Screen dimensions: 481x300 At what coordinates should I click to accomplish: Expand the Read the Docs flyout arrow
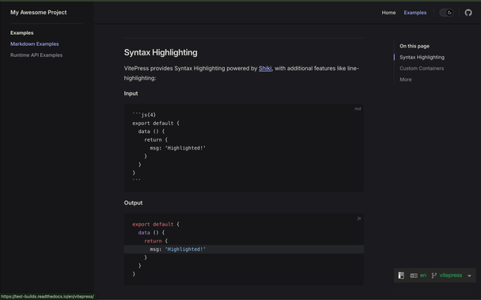click(x=469, y=275)
